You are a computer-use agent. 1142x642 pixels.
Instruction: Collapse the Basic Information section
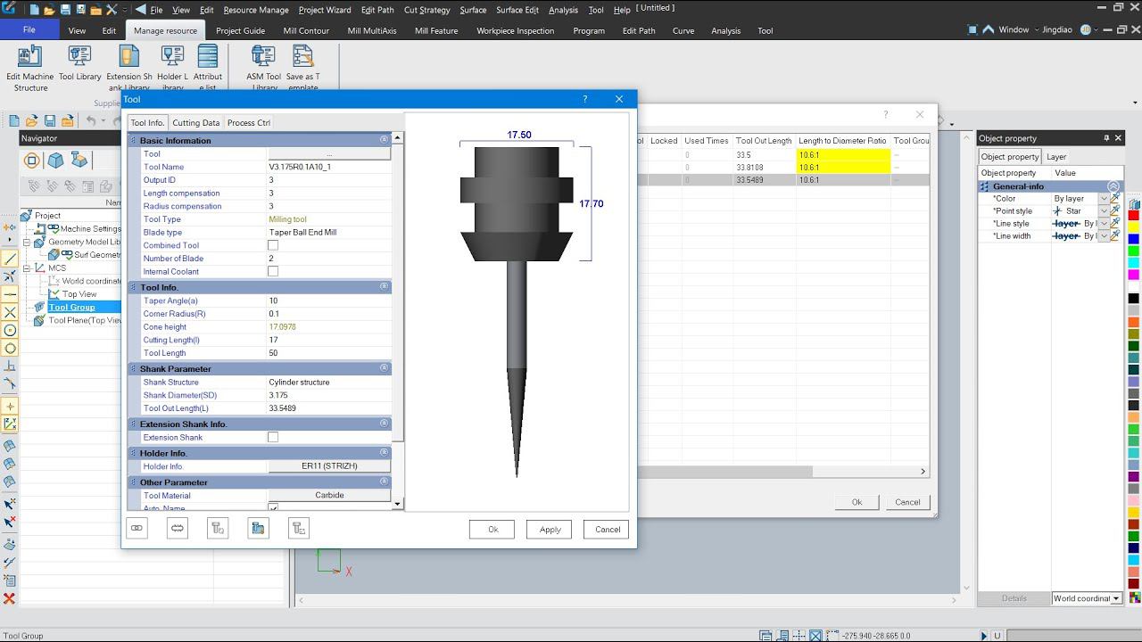(x=385, y=140)
